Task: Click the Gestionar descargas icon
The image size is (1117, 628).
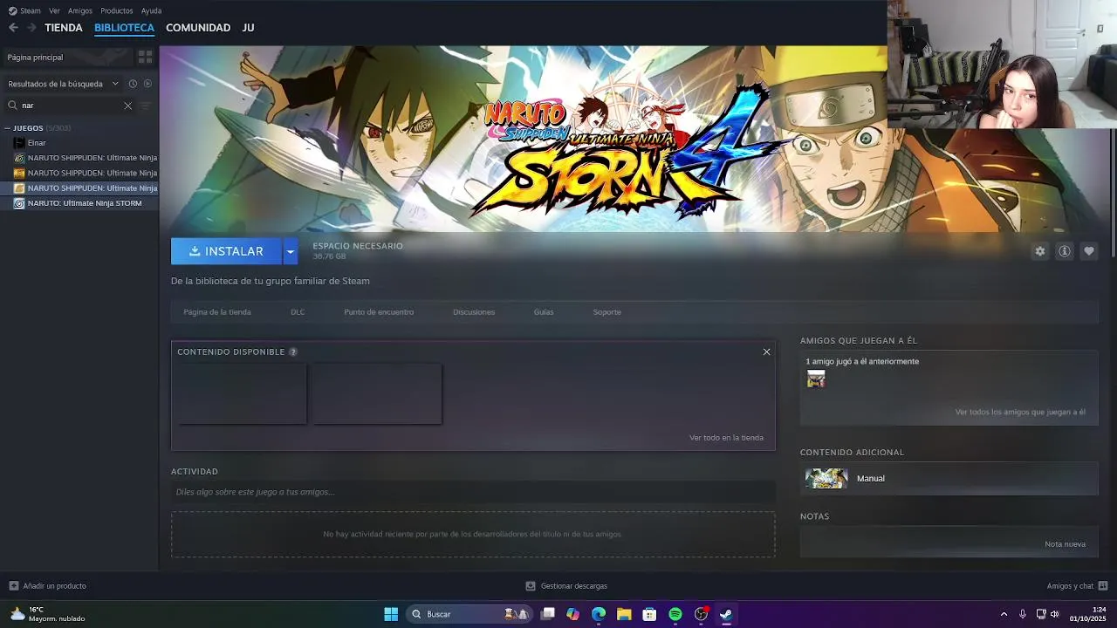Action: (531, 586)
